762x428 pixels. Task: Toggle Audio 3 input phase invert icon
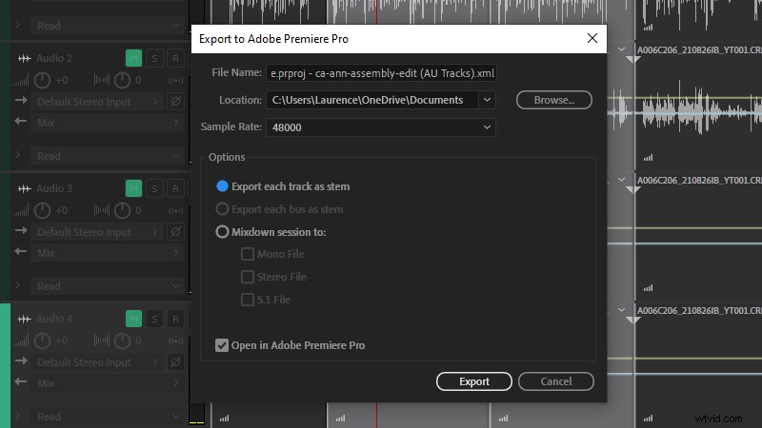tap(175, 232)
